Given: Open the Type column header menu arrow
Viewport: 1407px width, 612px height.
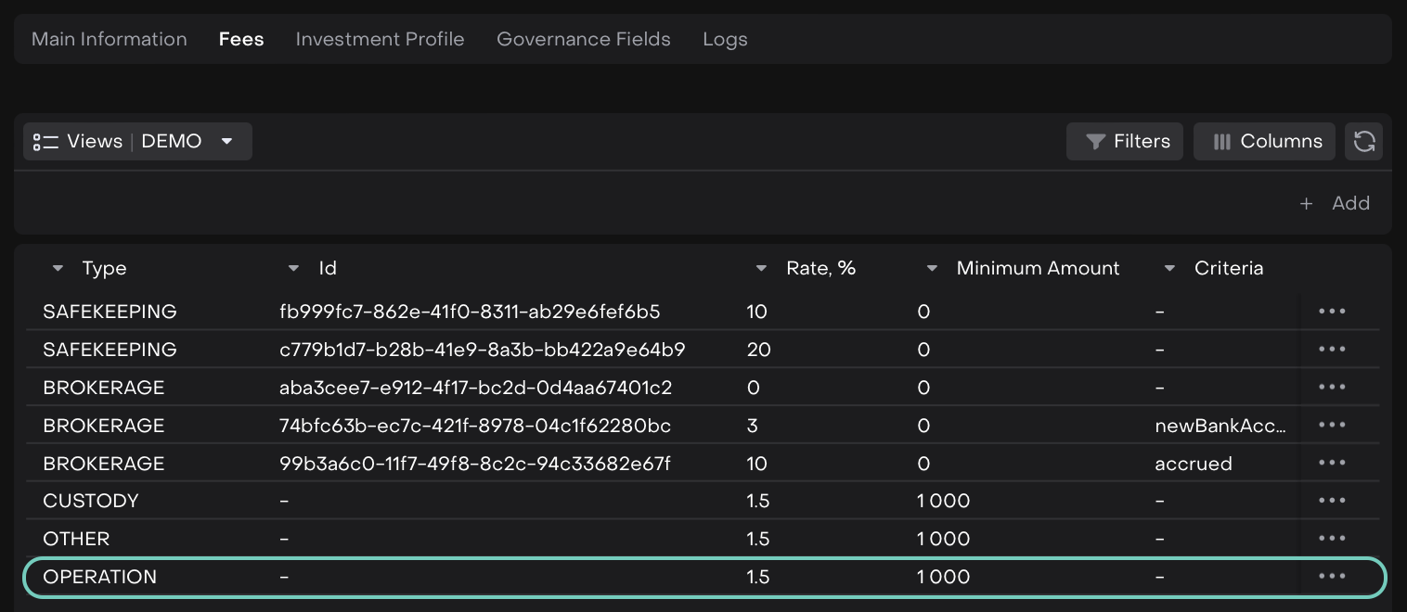Looking at the screenshot, I should click(58, 269).
